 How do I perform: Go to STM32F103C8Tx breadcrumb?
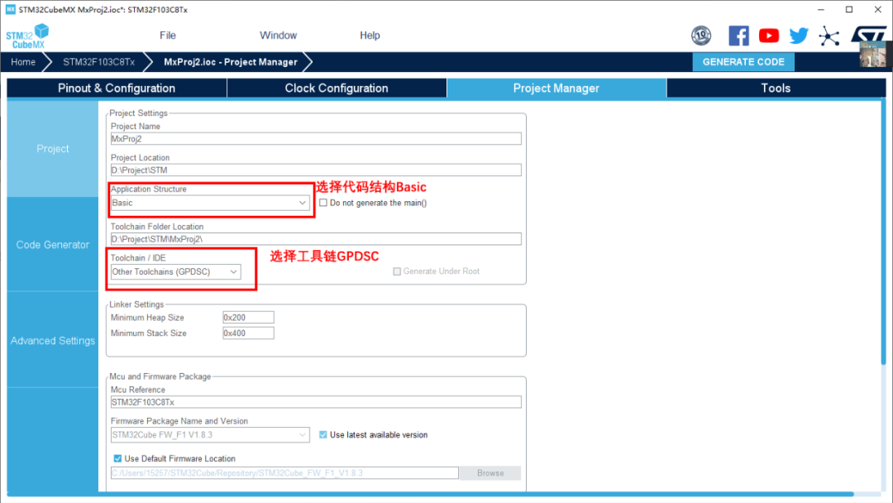coord(98,62)
